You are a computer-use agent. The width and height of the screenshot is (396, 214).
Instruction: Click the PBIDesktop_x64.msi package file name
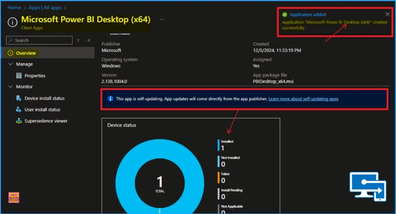tap(273, 81)
